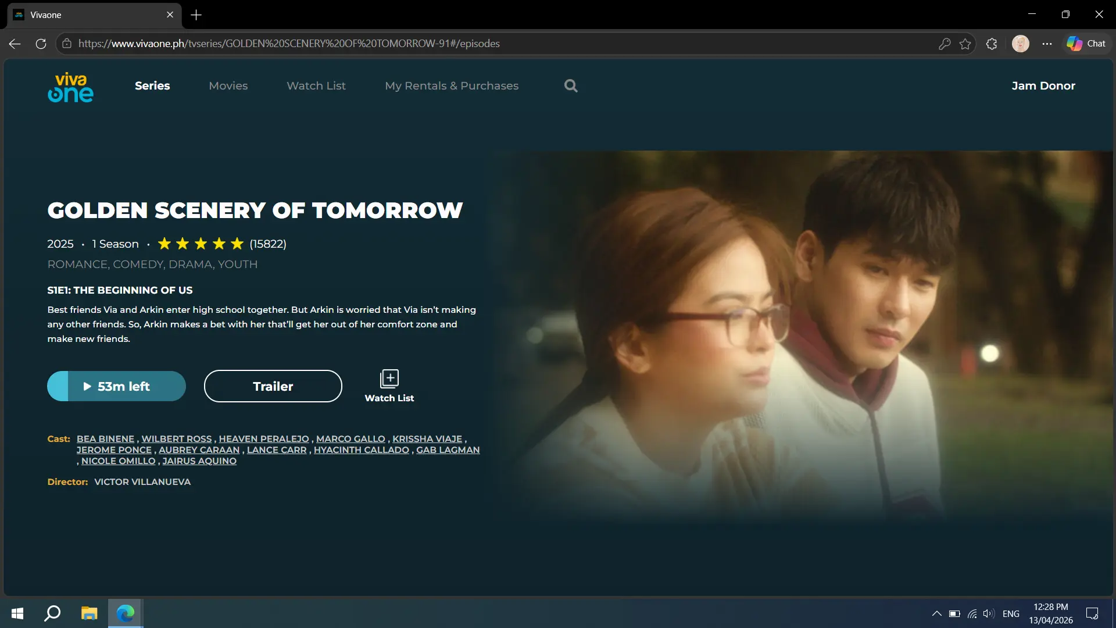Open cast member BEA BINENE

pyautogui.click(x=105, y=439)
